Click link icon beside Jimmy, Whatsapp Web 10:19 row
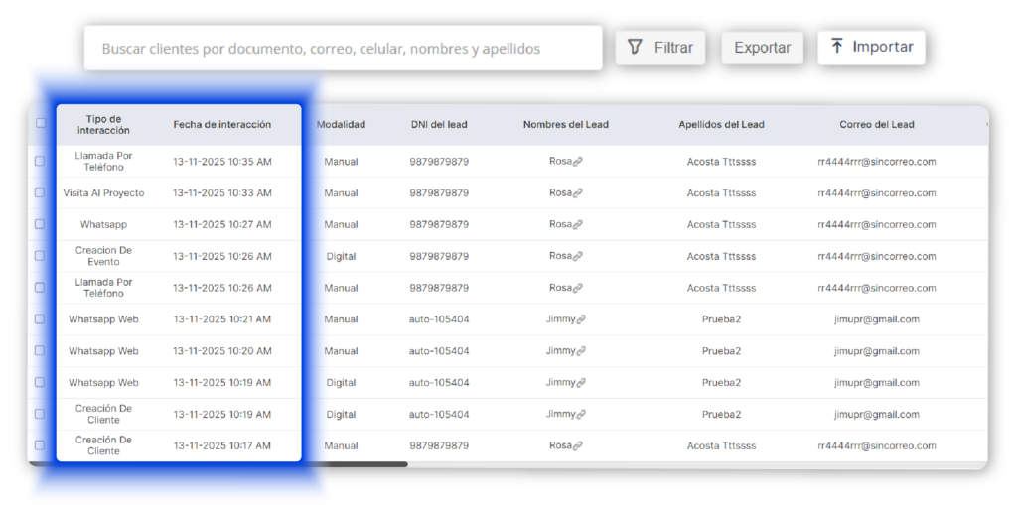Screen dimensions: 1017x505 click(x=581, y=383)
